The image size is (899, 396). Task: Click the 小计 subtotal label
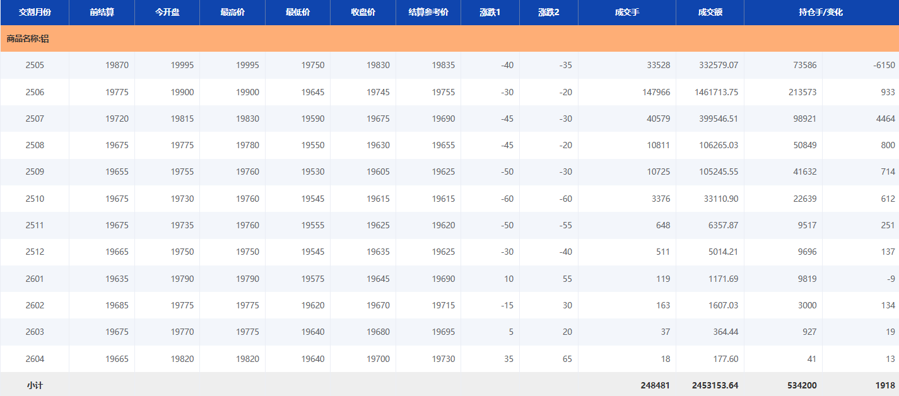(35, 385)
